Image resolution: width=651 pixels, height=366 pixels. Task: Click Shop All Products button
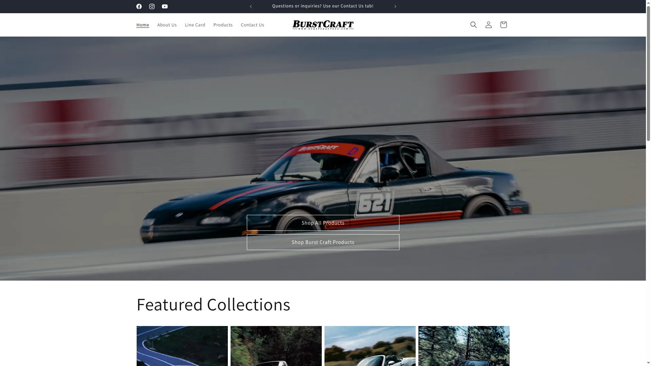coord(323,223)
